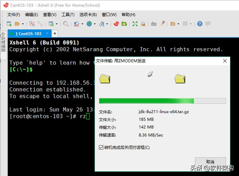The image size is (239, 176).
Task: Click the Lock Screen padlock icon
Action: click(x=143, y=24)
